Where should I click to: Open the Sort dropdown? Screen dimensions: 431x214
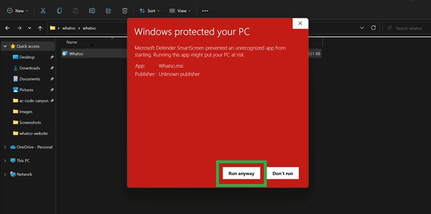(149, 11)
